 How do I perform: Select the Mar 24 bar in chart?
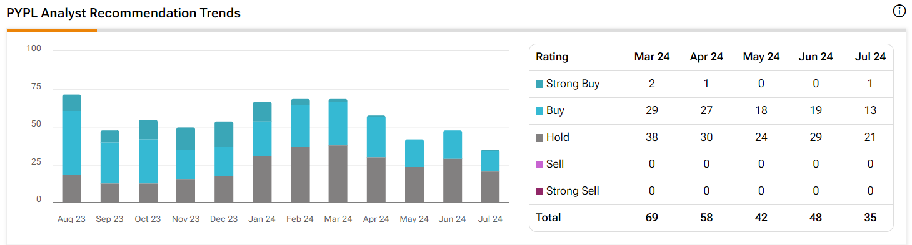tap(338, 151)
